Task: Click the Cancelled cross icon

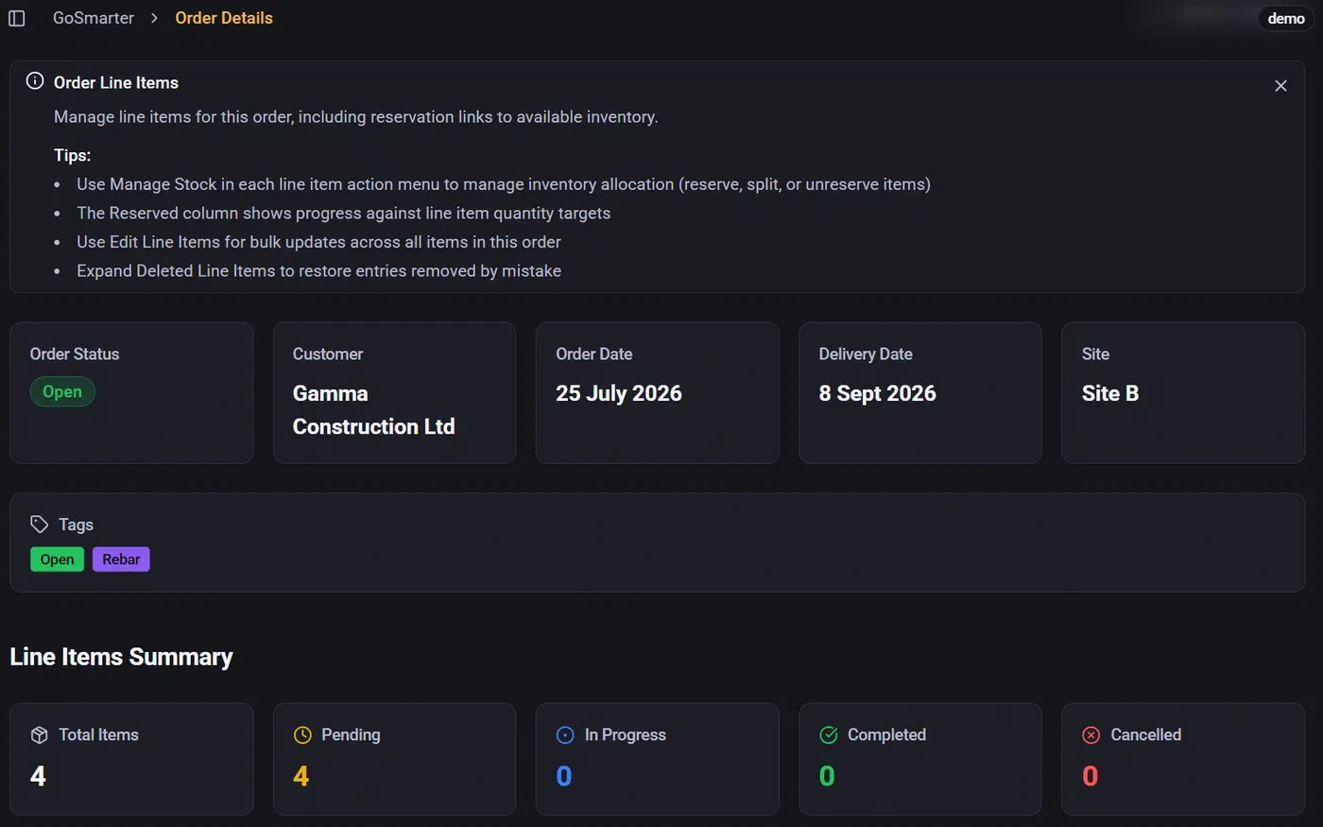Action: pos(1091,734)
